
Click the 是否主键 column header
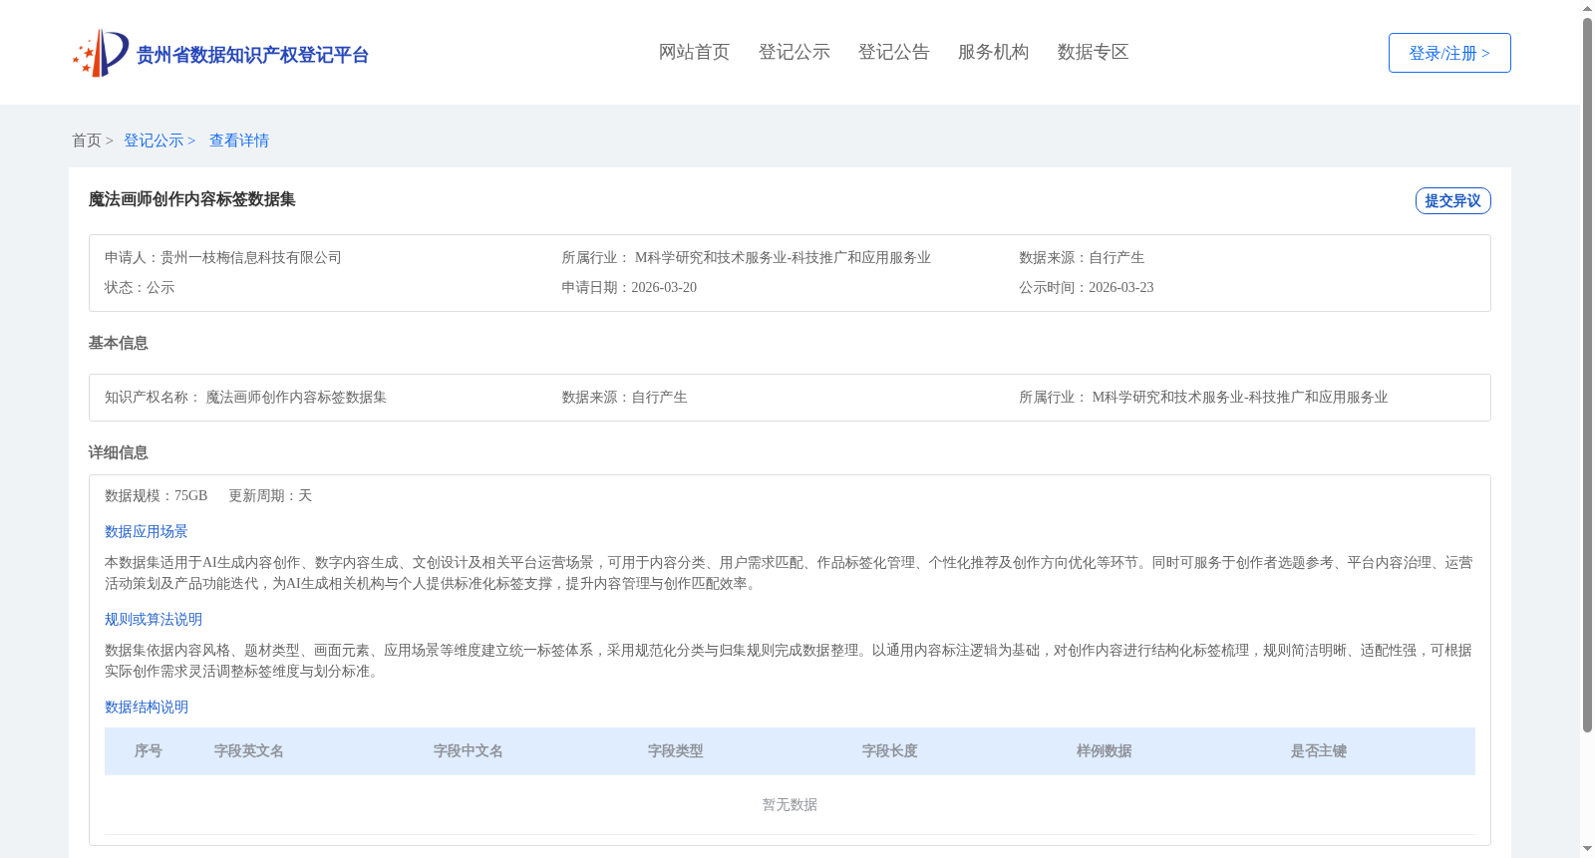[1319, 751]
